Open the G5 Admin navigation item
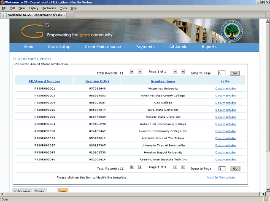Screen dimensions: 270x202 pyautogui.click(x=178, y=47)
